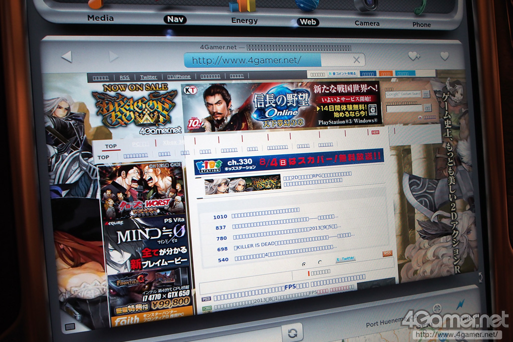
Task: Tap the swap-windows arrows icon on the right edge
Action: pos(480,277)
